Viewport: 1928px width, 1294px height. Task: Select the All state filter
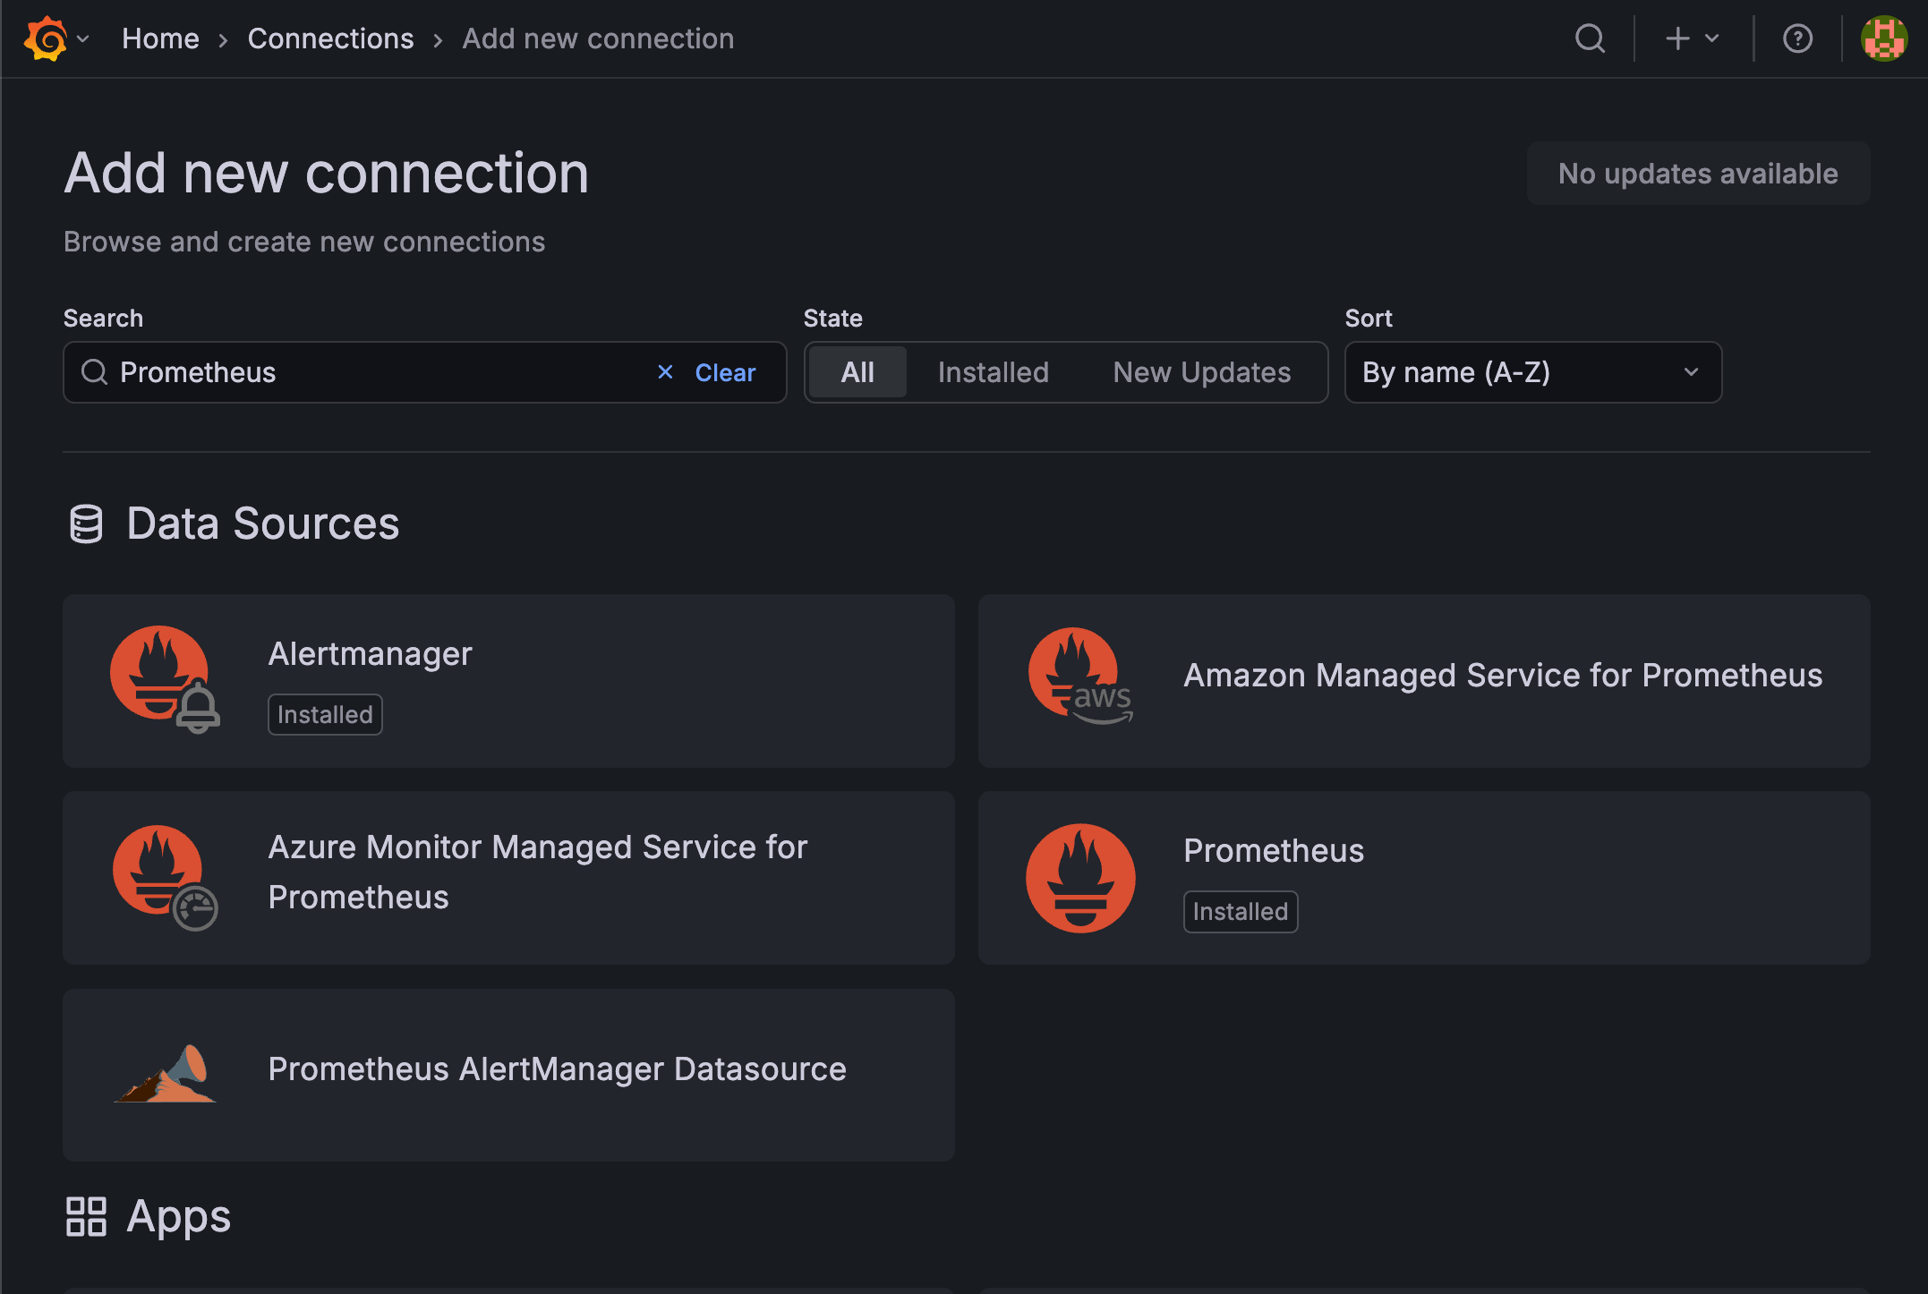click(x=857, y=372)
